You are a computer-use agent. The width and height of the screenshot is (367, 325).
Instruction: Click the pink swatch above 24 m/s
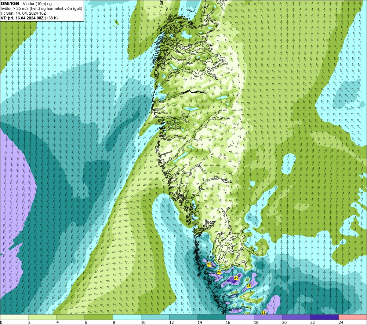click(353, 317)
